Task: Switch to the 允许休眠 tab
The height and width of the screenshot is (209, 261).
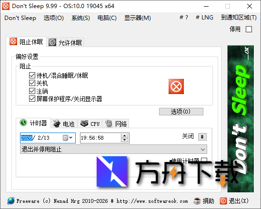Action: [65, 42]
